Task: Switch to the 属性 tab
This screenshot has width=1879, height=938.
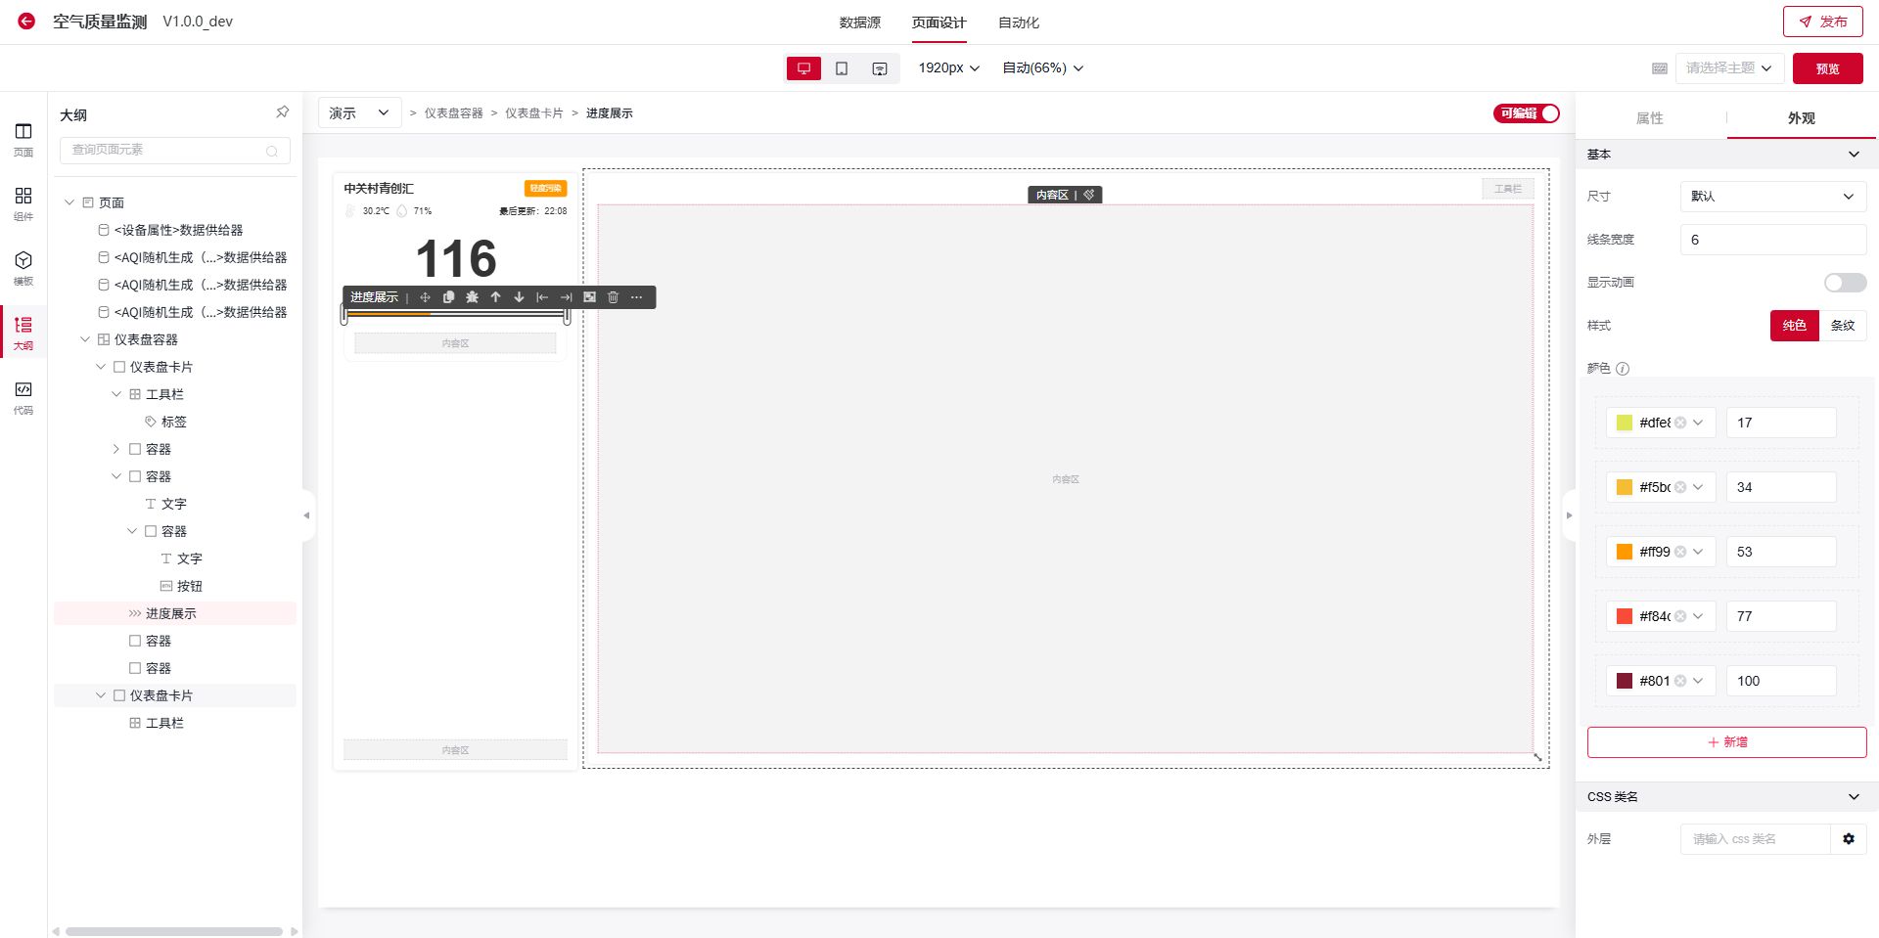Action: click(x=1650, y=118)
